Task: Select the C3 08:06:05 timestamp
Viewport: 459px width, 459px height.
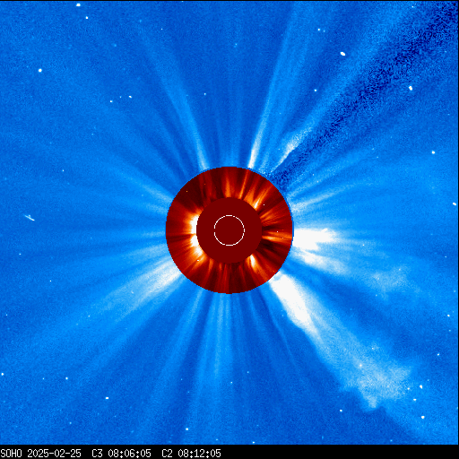Action: coord(121,454)
